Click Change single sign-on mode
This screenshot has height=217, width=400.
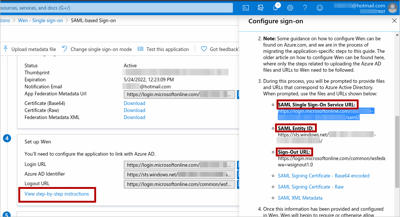97,49
